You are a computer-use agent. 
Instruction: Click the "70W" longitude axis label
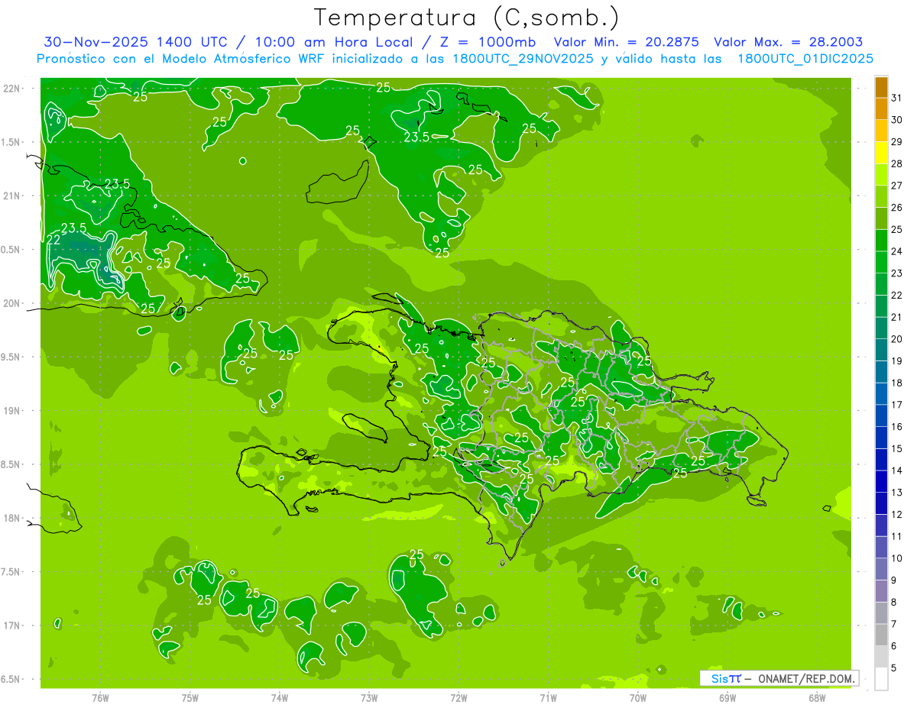click(x=638, y=698)
